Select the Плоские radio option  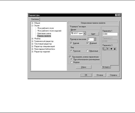(71, 51)
